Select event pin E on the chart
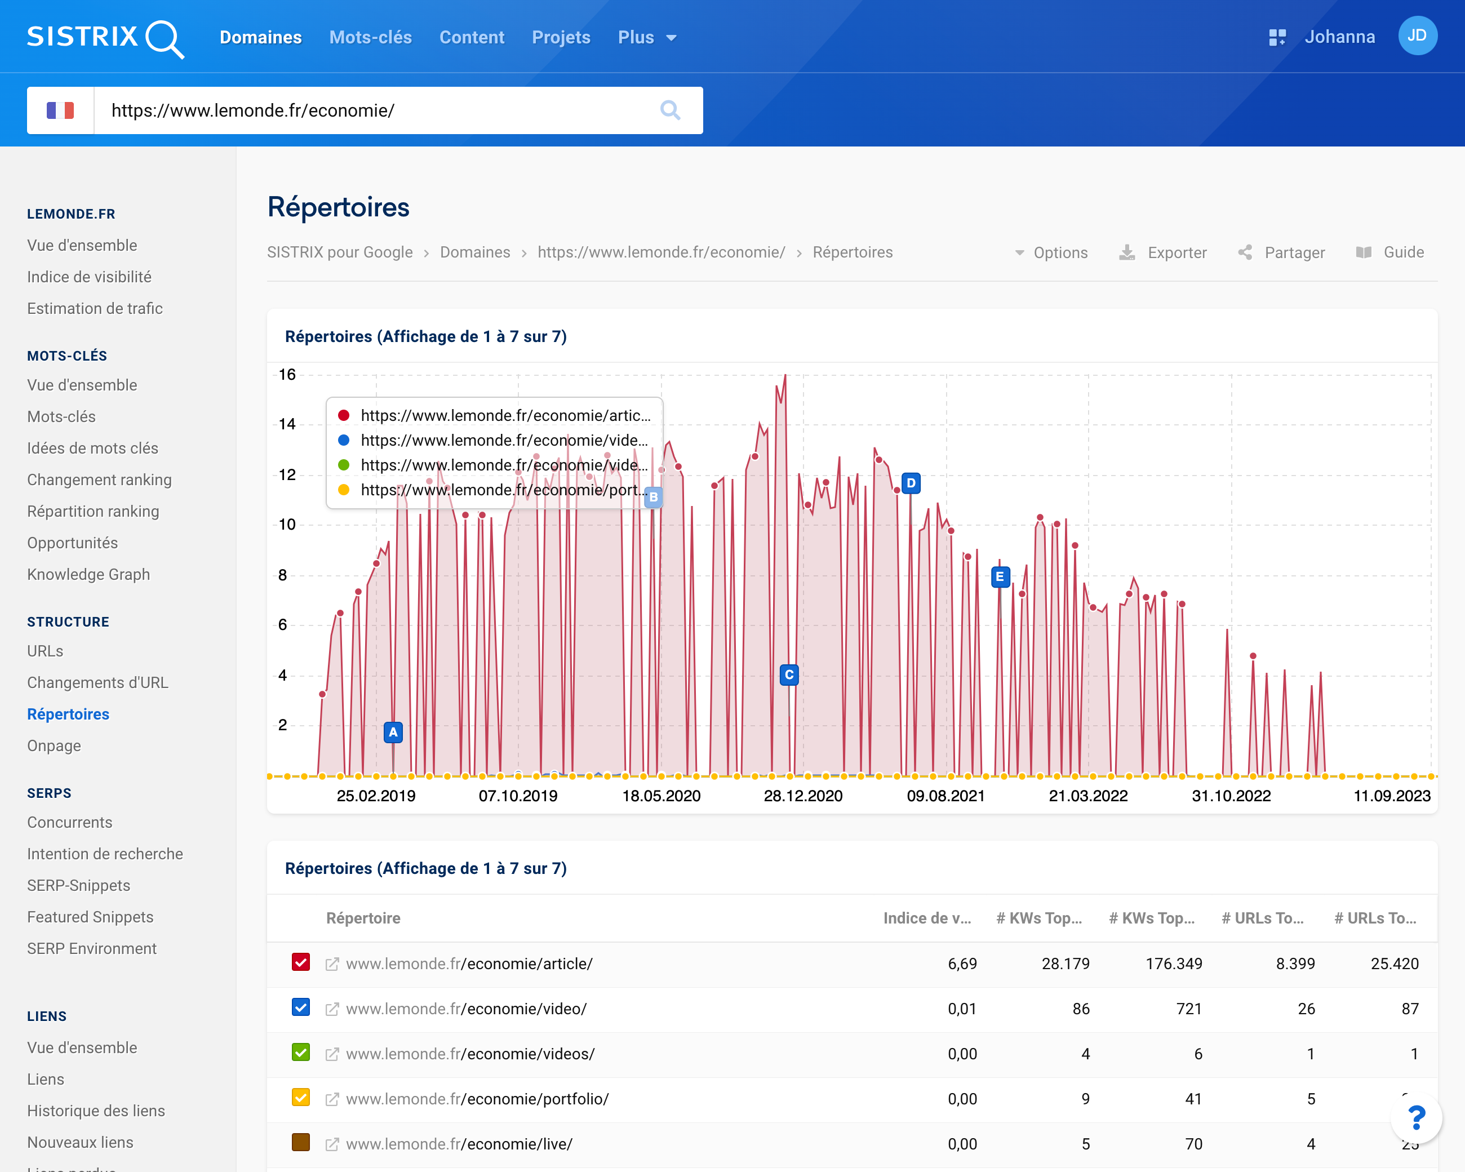 [1000, 577]
